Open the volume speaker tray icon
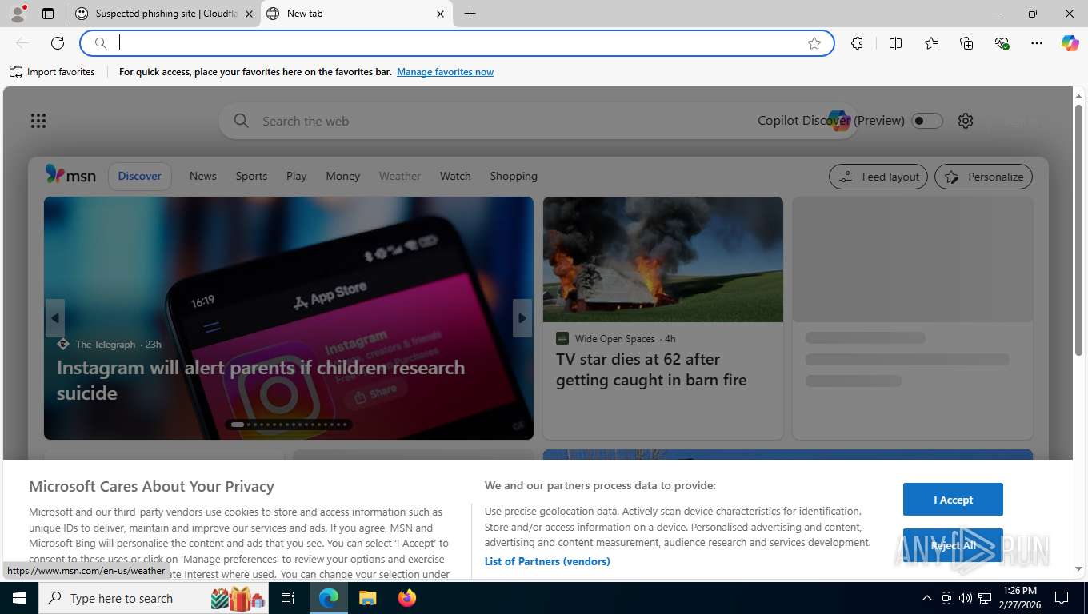 965,598
